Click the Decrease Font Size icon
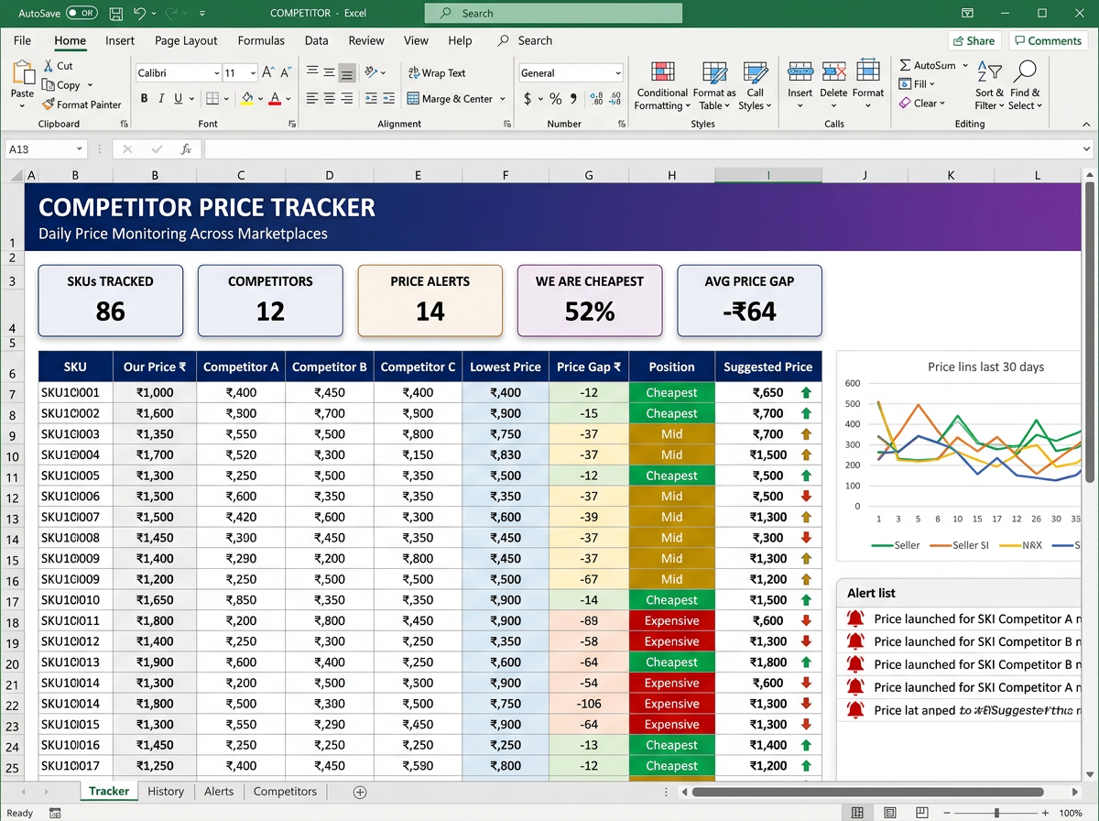The height and width of the screenshot is (821, 1099). [287, 72]
